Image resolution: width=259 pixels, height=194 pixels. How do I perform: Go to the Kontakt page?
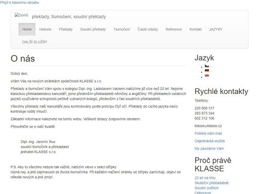click(195, 29)
